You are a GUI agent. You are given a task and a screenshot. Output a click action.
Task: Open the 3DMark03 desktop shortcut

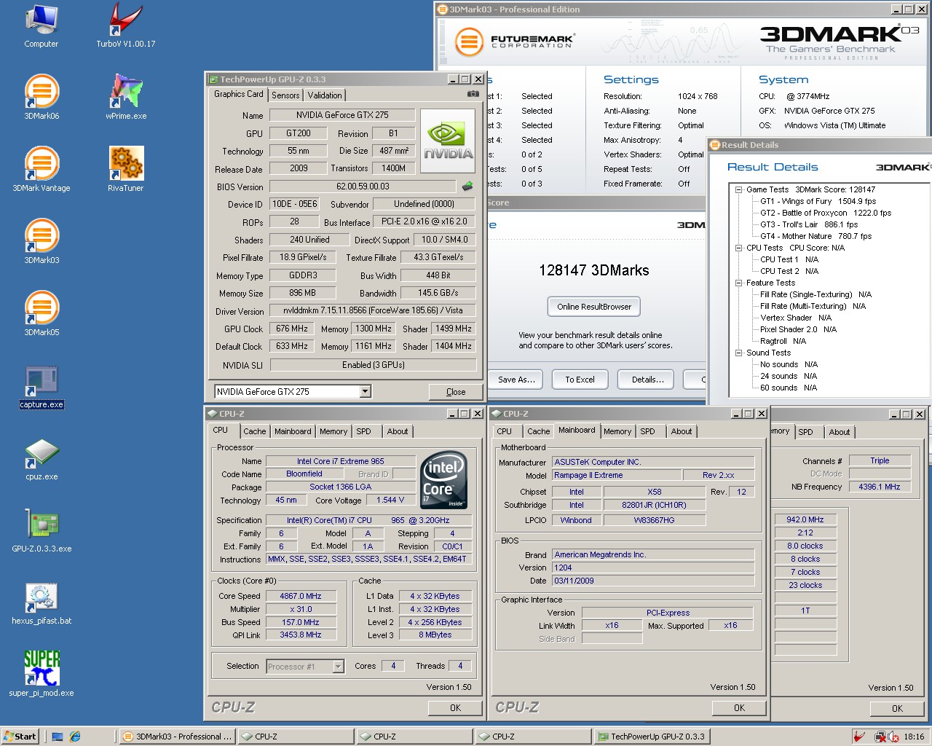pyautogui.click(x=42, y=241)
